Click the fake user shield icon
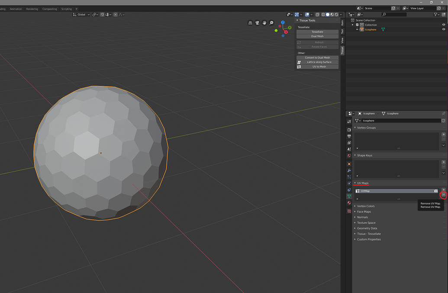 coord(443,121)
